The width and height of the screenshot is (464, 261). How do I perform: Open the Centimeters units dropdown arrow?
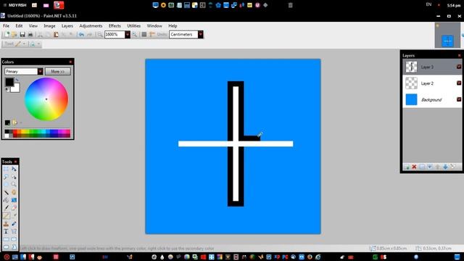tap(200, 35)
